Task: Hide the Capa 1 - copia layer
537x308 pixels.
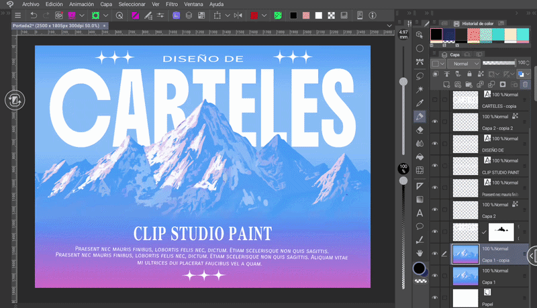Action: pos(435,254)
